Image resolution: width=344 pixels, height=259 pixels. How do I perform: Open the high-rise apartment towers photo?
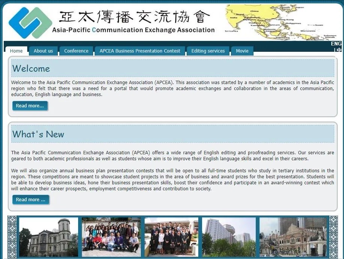(229, 237)
